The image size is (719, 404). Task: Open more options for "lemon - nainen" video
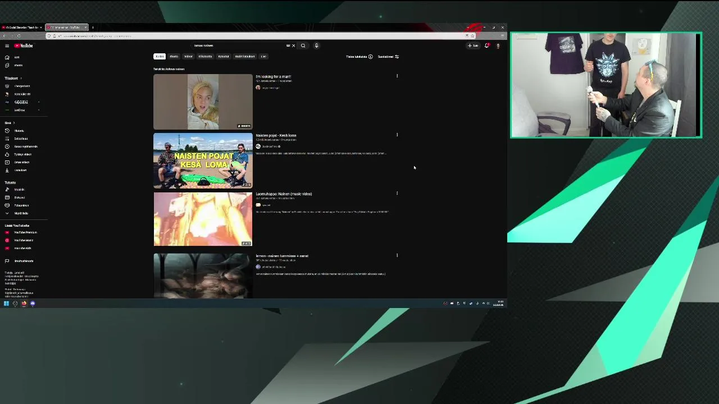tap(397, 255)
